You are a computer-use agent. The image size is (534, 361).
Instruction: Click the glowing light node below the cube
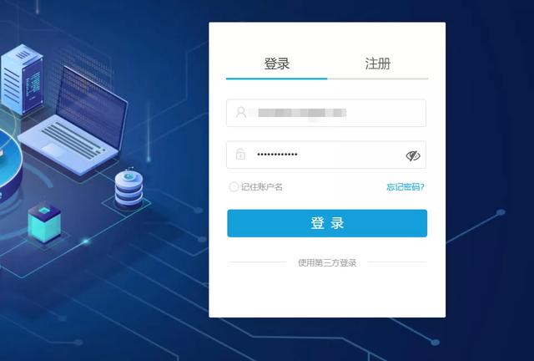point(85,242)
